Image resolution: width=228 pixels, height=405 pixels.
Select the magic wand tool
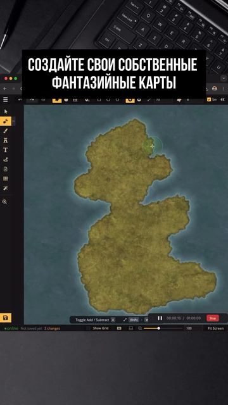[x=6, y=189]
